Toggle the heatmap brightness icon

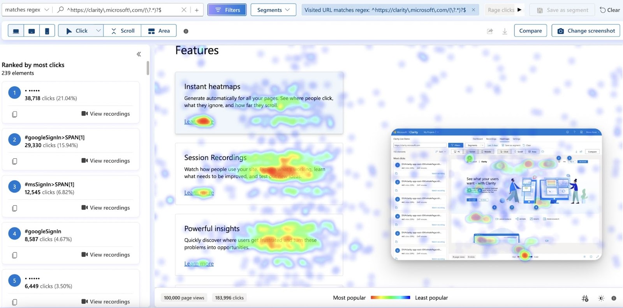tap(601, 298)
